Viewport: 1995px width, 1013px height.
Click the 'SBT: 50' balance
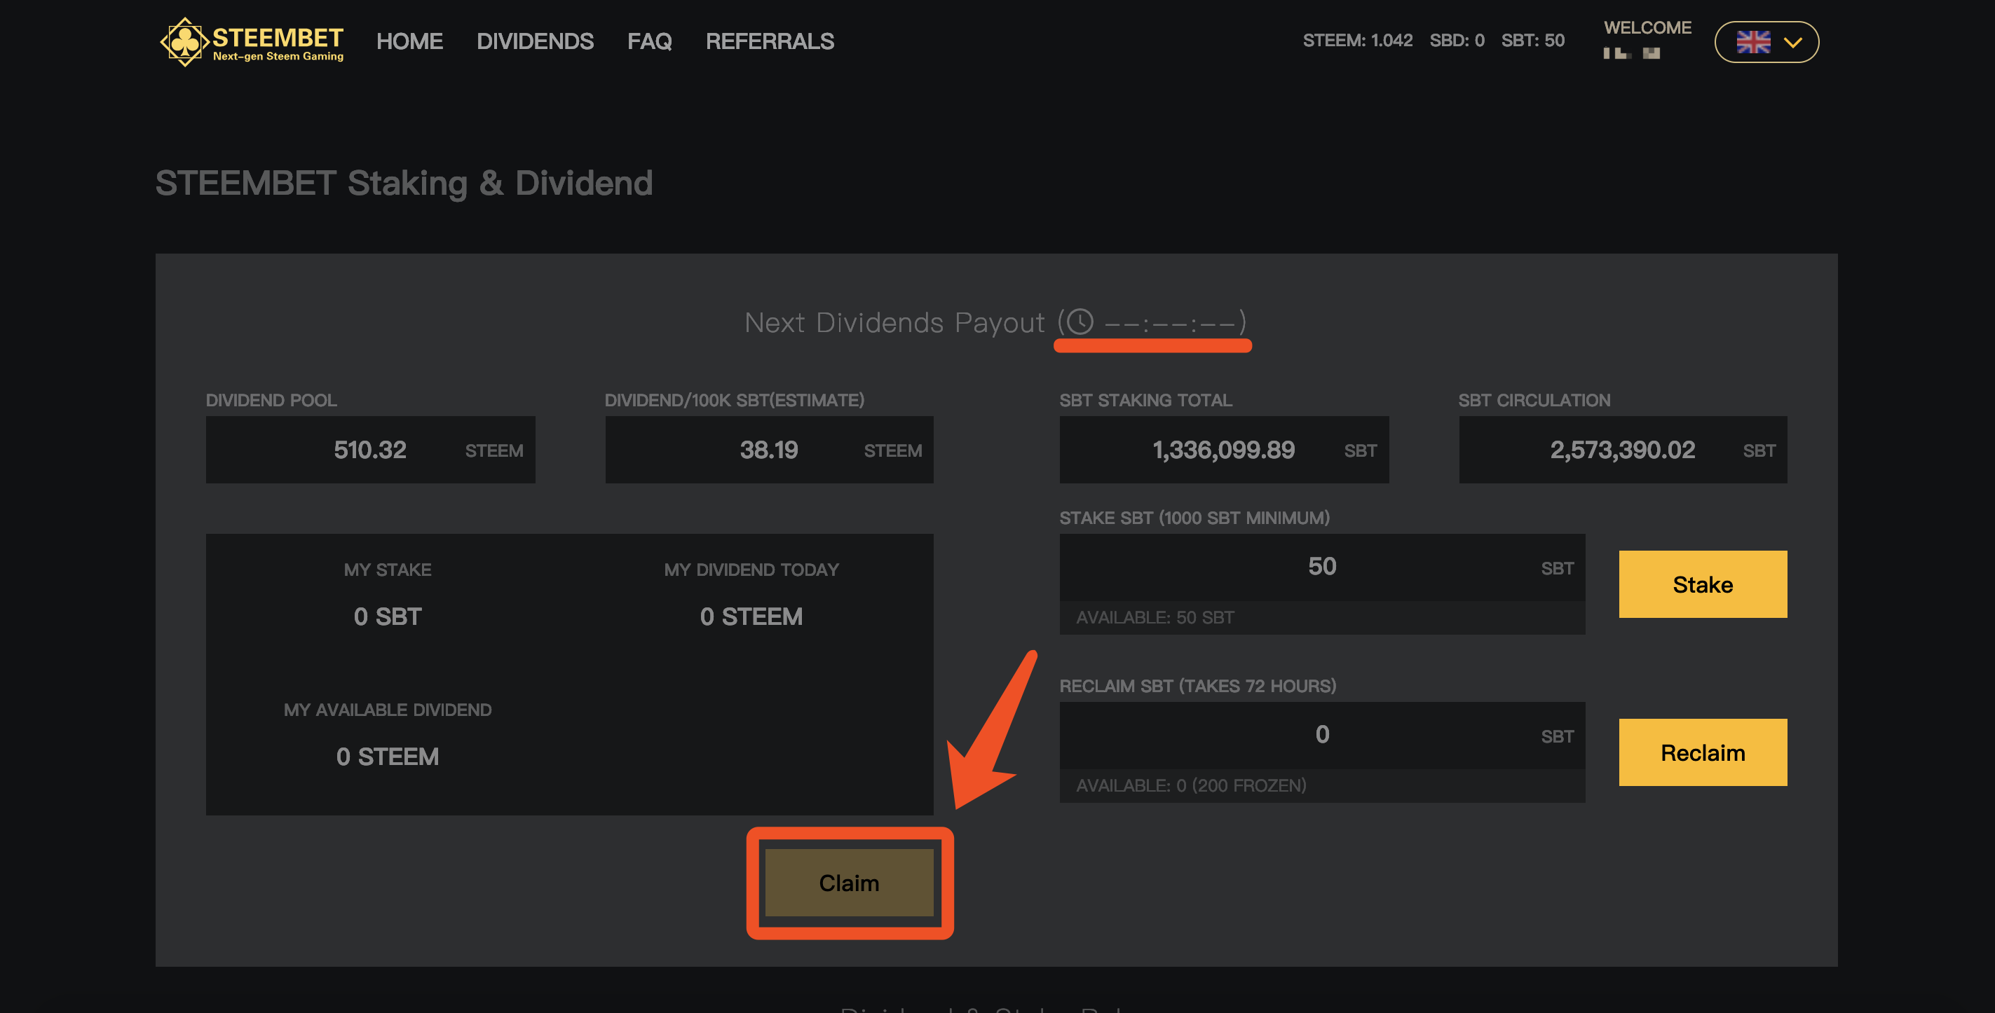pyautogui.click(x=1532, y=40)
